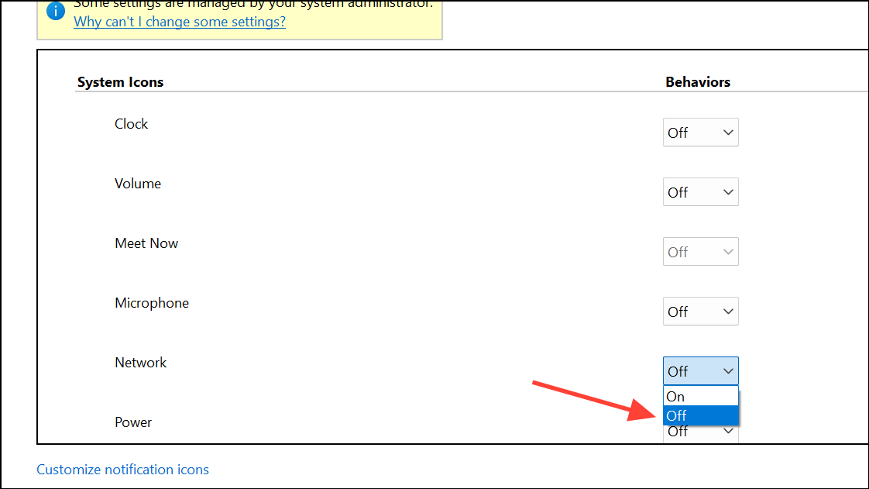Screen dimensions: 869x489
Task: Open the Microphone behavior dropdown
Action: pyautogui.click(x=700, y=311)
